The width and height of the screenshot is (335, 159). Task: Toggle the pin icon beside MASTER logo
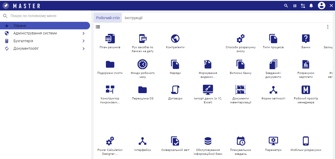pyautogui.click(x=6, y=6)
